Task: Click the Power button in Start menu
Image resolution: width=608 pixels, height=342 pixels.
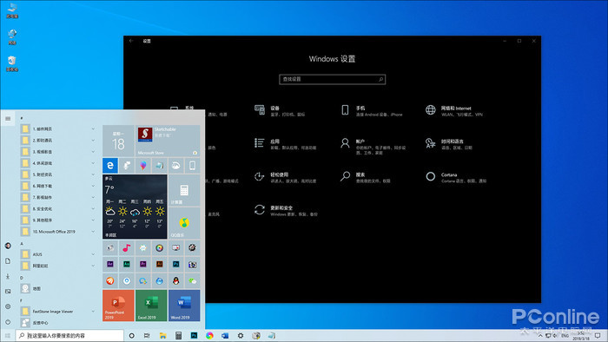Action: pos(8,321)
